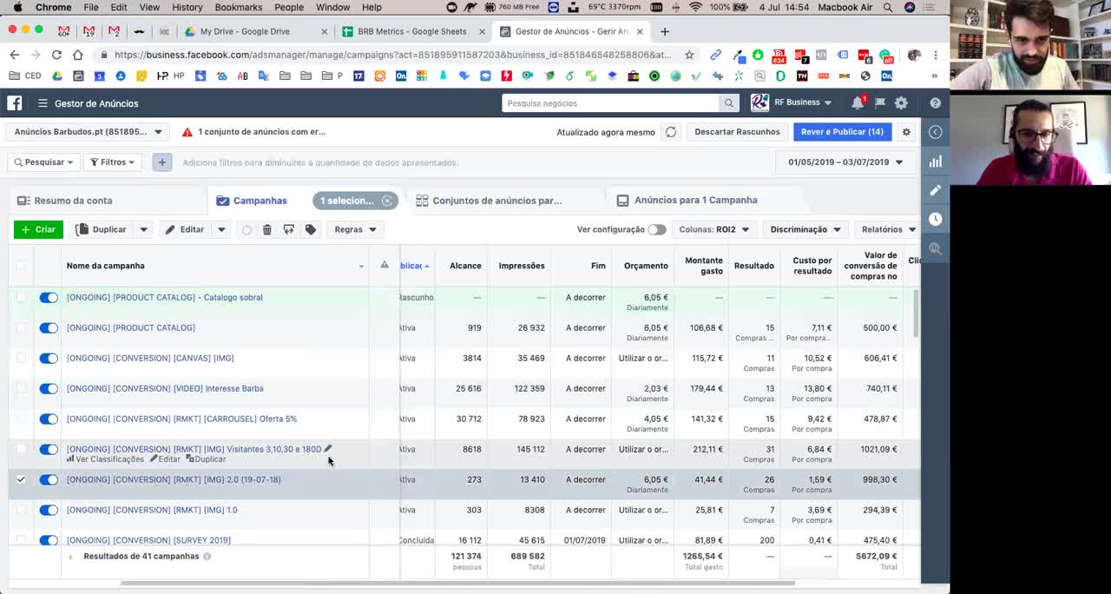Expand the Colunas: ROI2 dropdown
The height and width of the screenshot is (594, 1111).
click(713, 230)
